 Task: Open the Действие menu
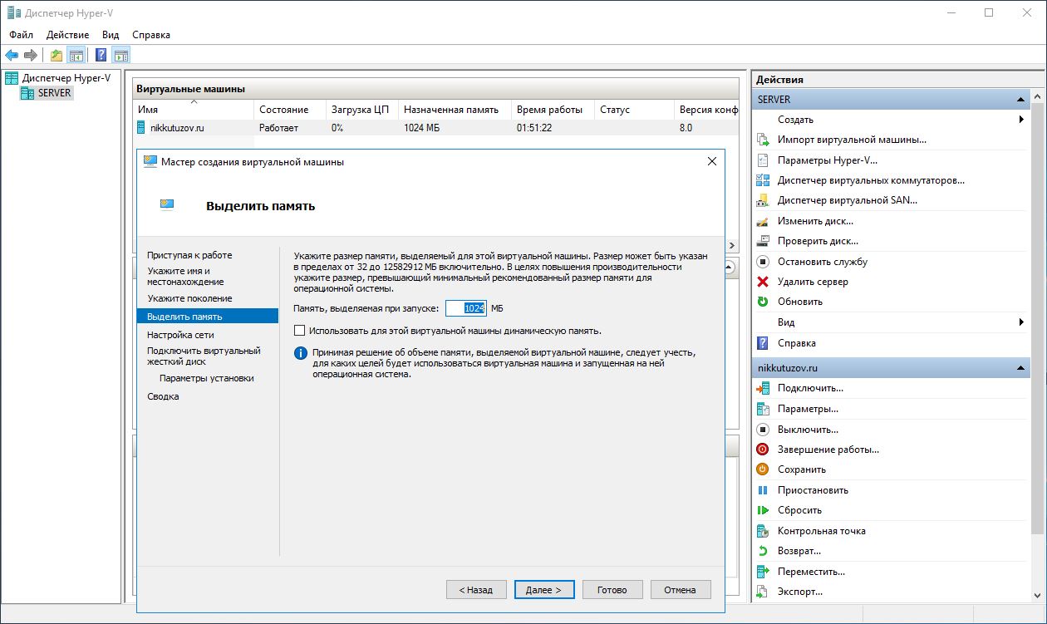(x=67, y=35)
